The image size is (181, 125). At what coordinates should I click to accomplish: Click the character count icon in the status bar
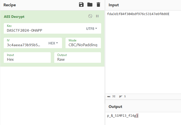pos(109,96)
